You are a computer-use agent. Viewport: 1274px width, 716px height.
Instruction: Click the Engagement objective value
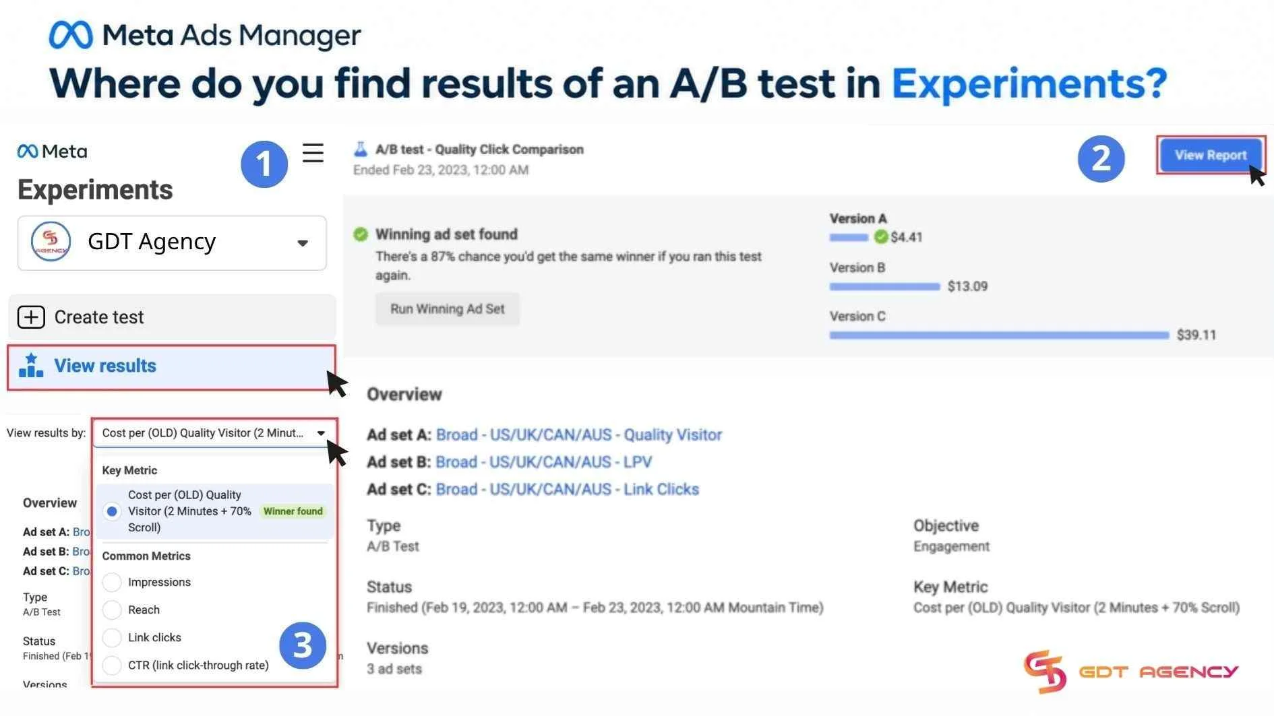point(951,546)
